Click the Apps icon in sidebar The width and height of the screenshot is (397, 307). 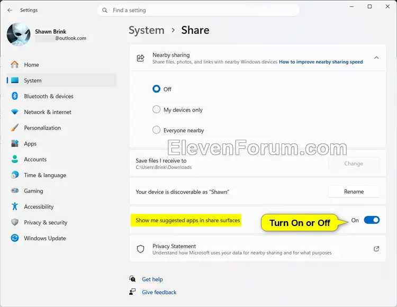(x=15, y=143)
